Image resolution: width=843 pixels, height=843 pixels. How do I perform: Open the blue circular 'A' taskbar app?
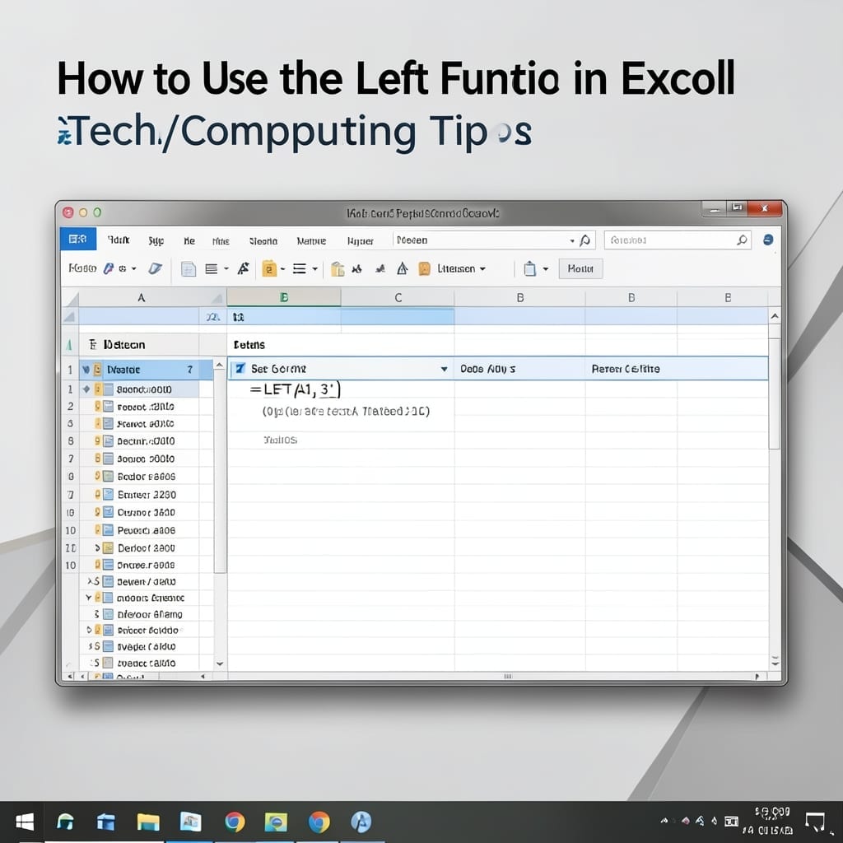pyautogui.click(x=361, y=822)
